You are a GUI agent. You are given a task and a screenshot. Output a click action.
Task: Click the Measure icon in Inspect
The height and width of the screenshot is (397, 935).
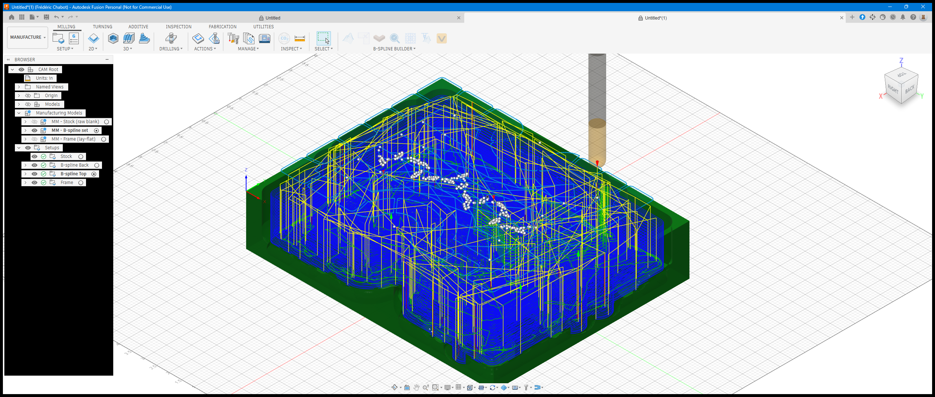[x=299, y=38]
